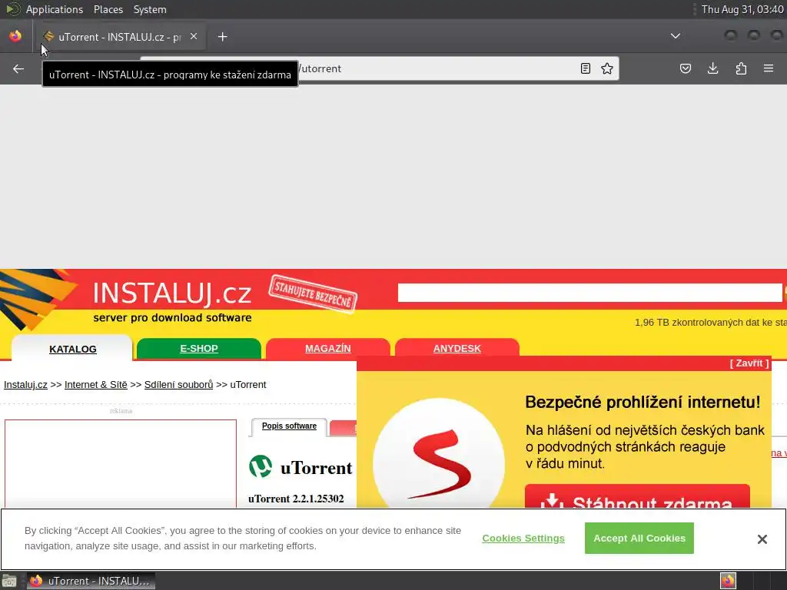Dismiss the cookie banner with X

click(x=762, y=539)
